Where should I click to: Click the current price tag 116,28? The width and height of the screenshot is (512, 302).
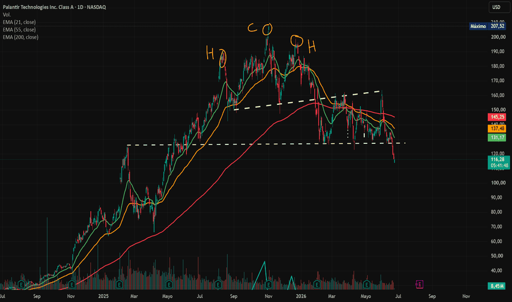[x=498, y=159]
